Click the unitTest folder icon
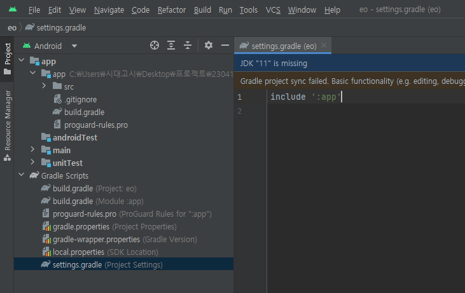Viewport: 465px width, 293px height. point(46,163)
